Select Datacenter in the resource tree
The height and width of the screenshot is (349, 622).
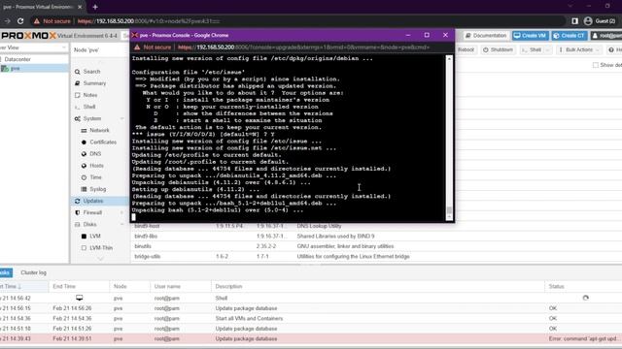coord(17,59)
